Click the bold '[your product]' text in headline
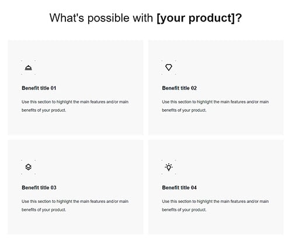Image resolution: width=292 pixels, height=242 pixels. click(x=196, y=18)
